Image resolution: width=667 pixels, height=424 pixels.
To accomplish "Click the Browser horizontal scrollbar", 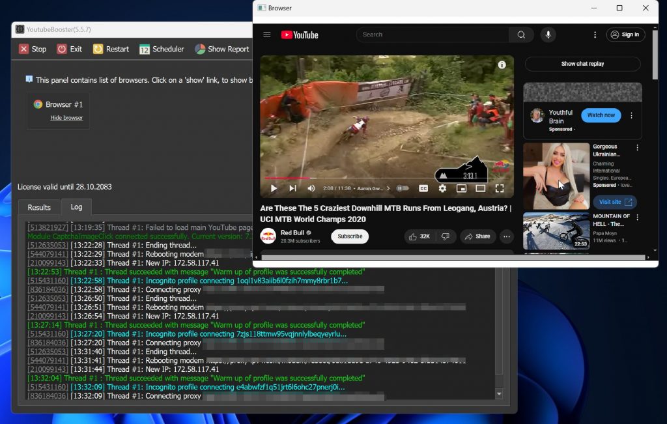I will tap(453, 257).
